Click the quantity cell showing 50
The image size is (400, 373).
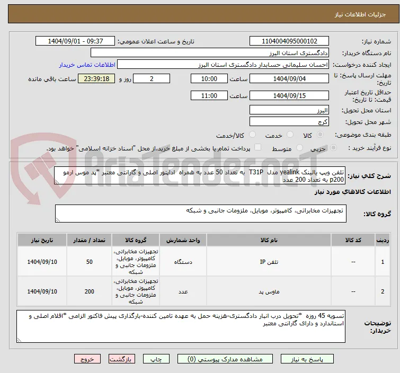click(x=90, y=262)
